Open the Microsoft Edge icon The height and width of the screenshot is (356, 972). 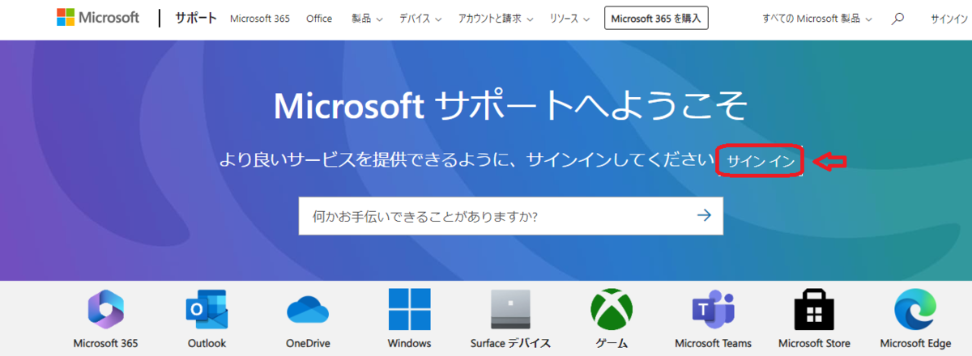tap(915, 309)
